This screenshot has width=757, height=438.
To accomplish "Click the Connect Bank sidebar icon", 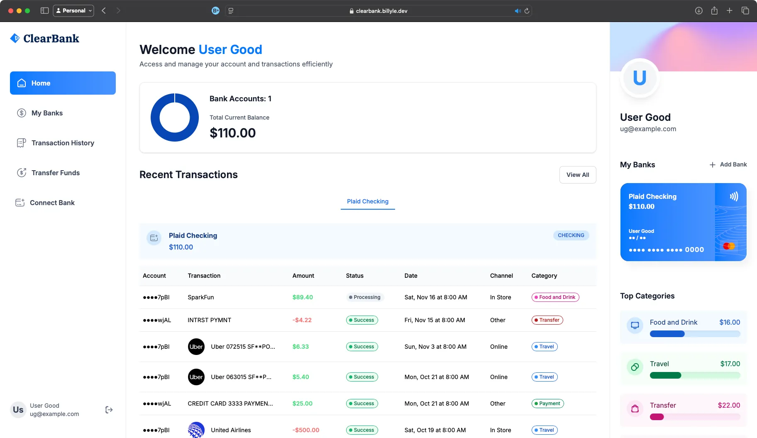I will [20, 203].
